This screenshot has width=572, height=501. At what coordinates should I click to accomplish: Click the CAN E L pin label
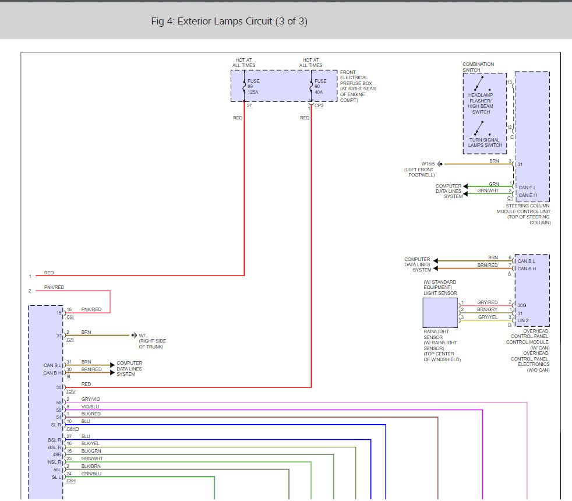[527, 188]
